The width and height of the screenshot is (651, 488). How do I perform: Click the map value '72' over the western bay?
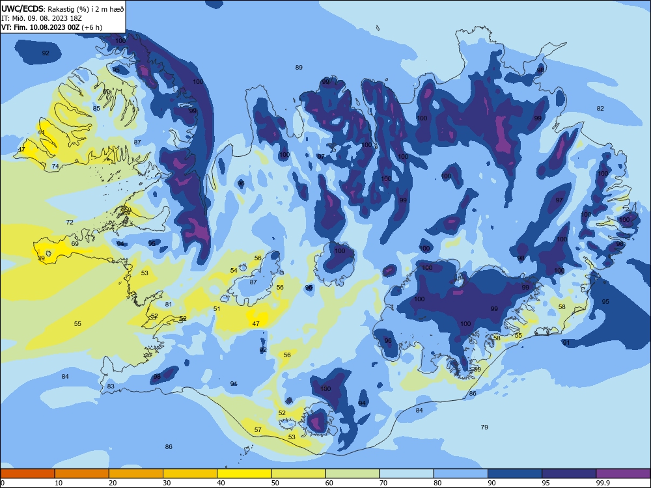point(70,223)
